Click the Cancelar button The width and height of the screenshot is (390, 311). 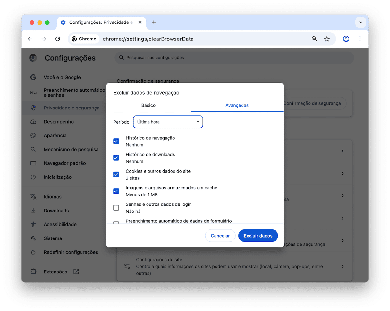point(220,236)
